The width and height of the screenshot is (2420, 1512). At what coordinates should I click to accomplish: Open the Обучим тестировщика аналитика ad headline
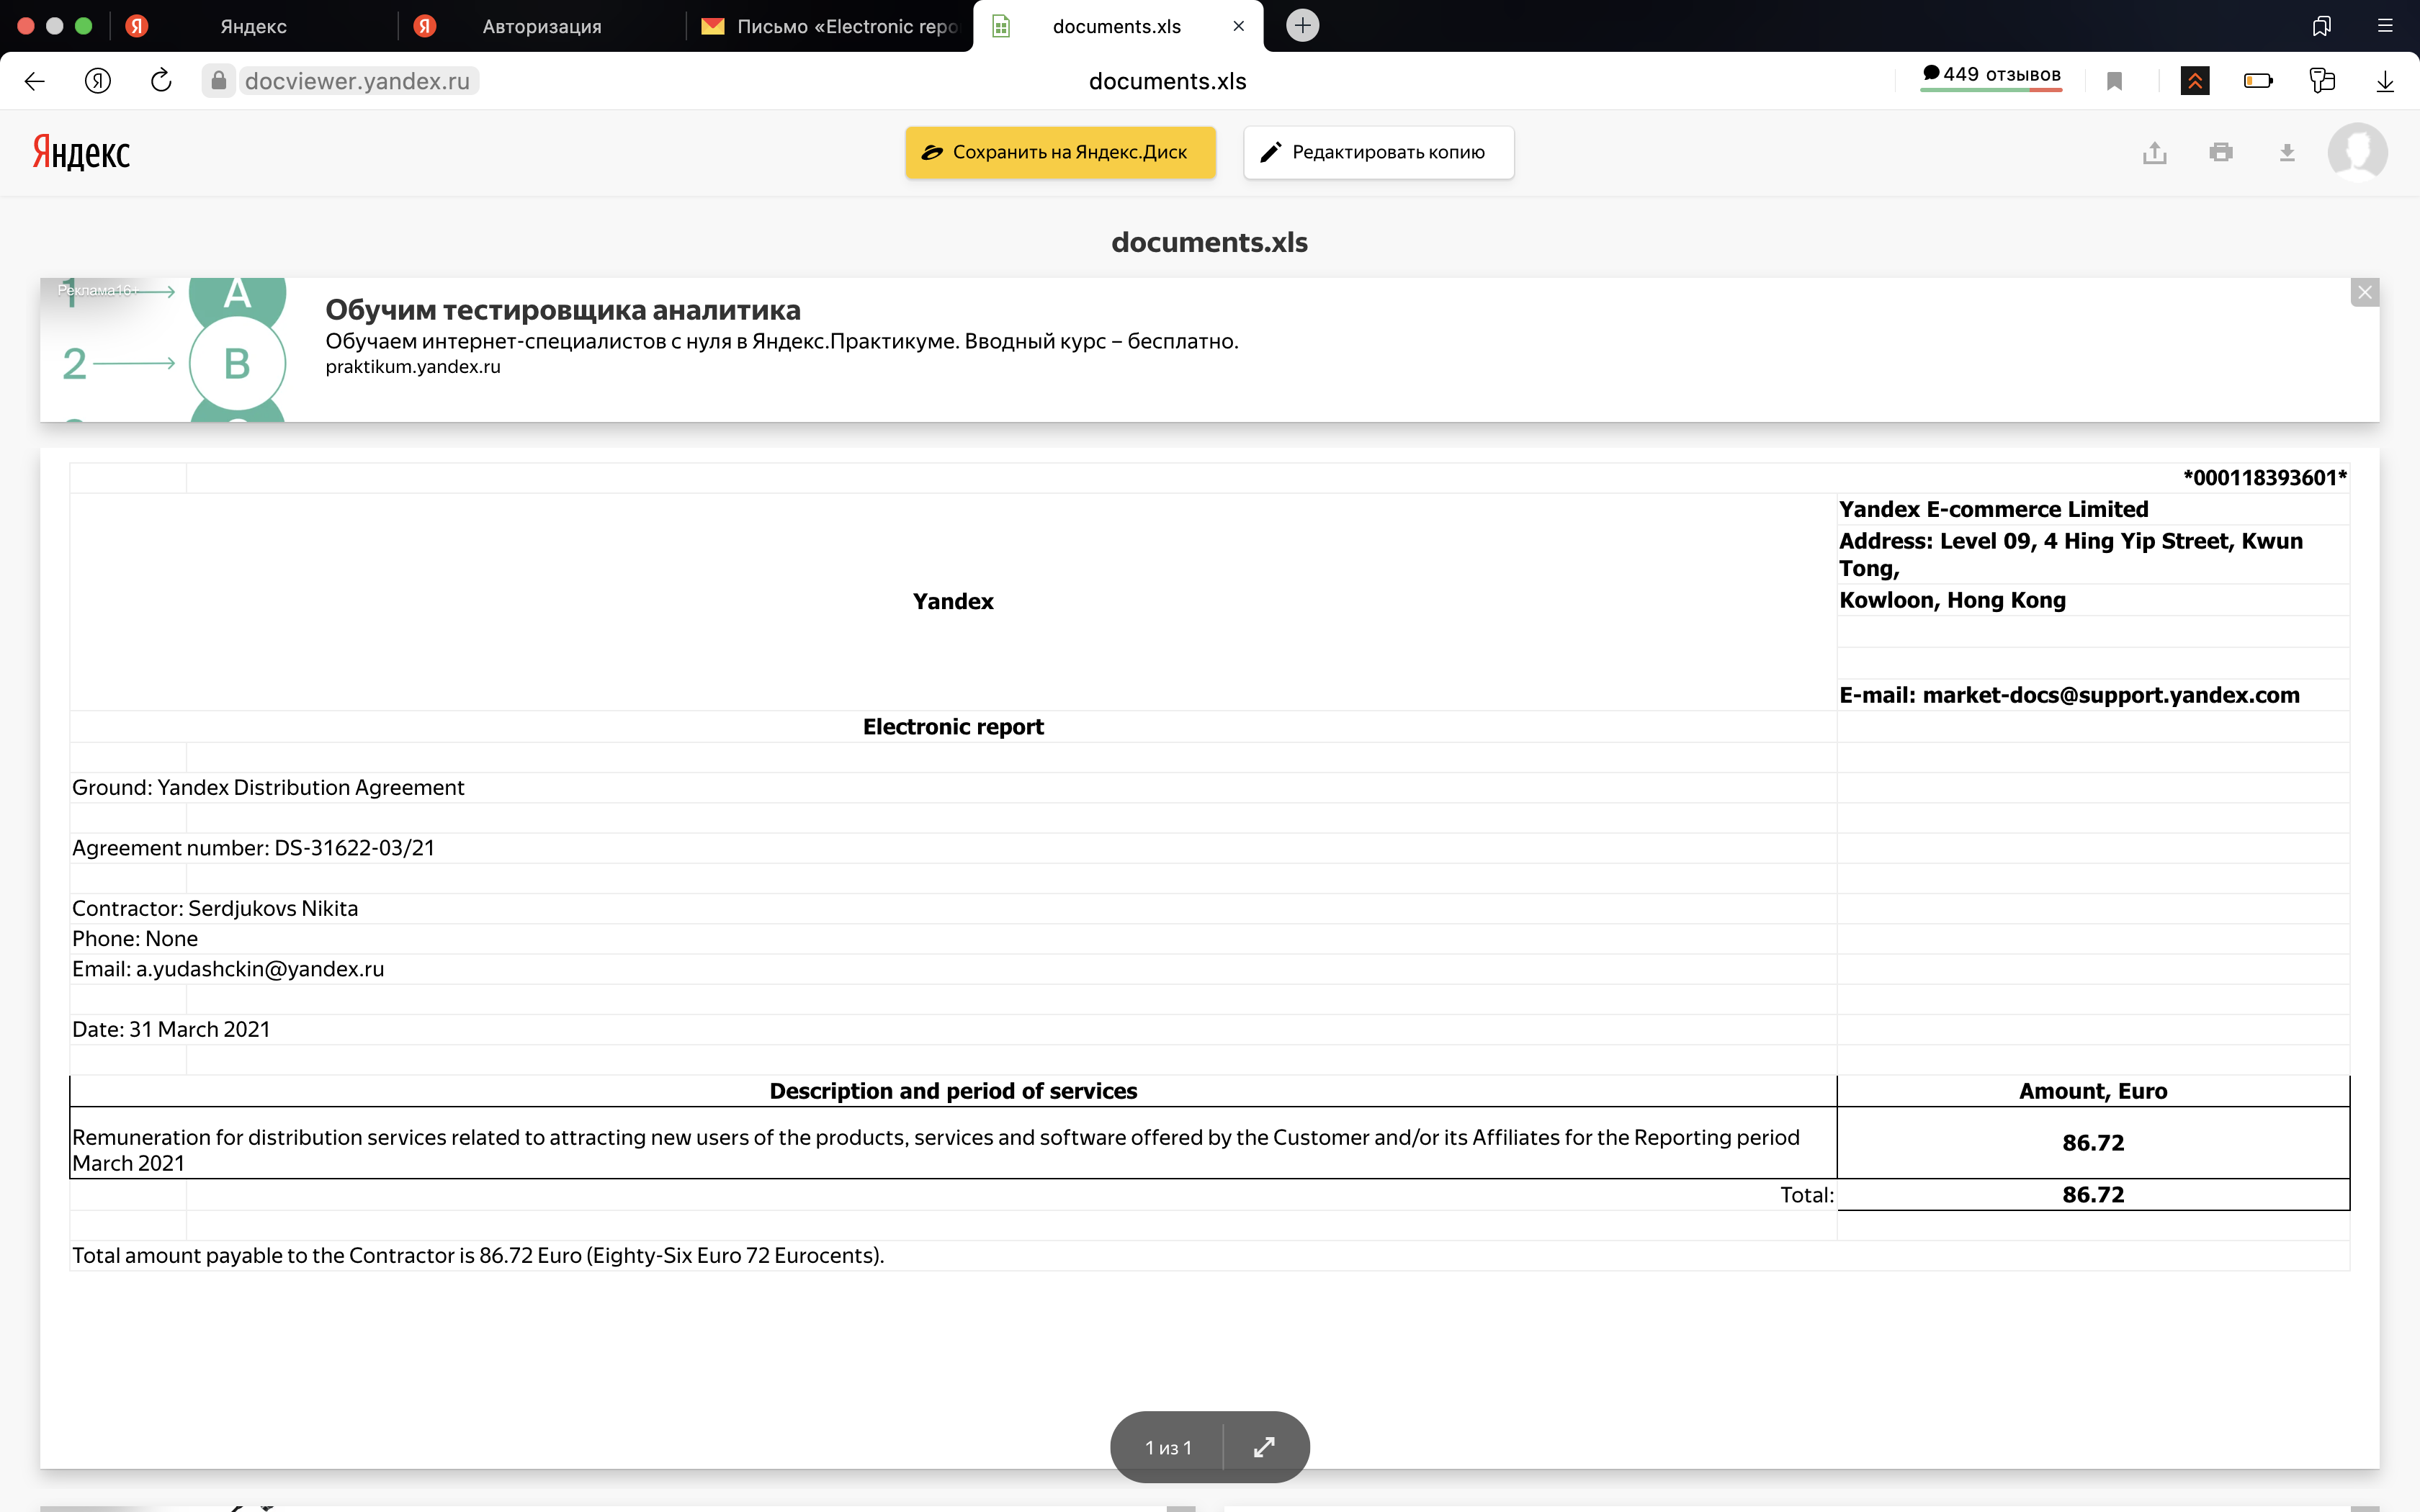563,310
